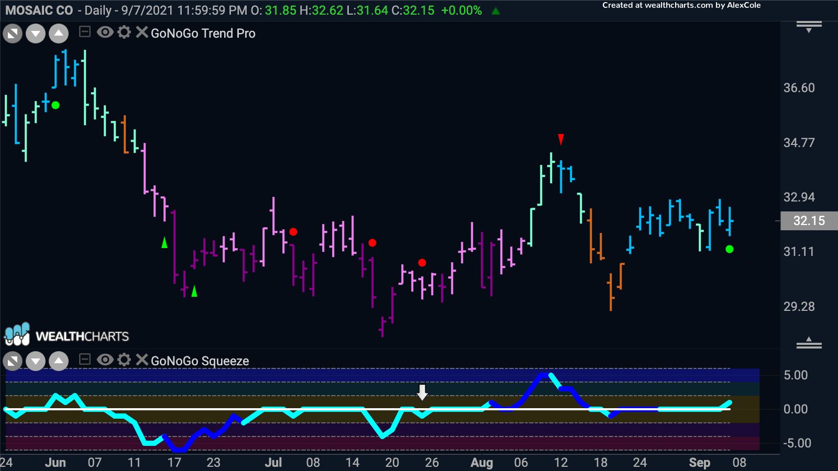Move the GoNoGo Squeeze panel down
The width and height of the screenshot is (838, 471).
pyautogui.click(x=36, y=361)
